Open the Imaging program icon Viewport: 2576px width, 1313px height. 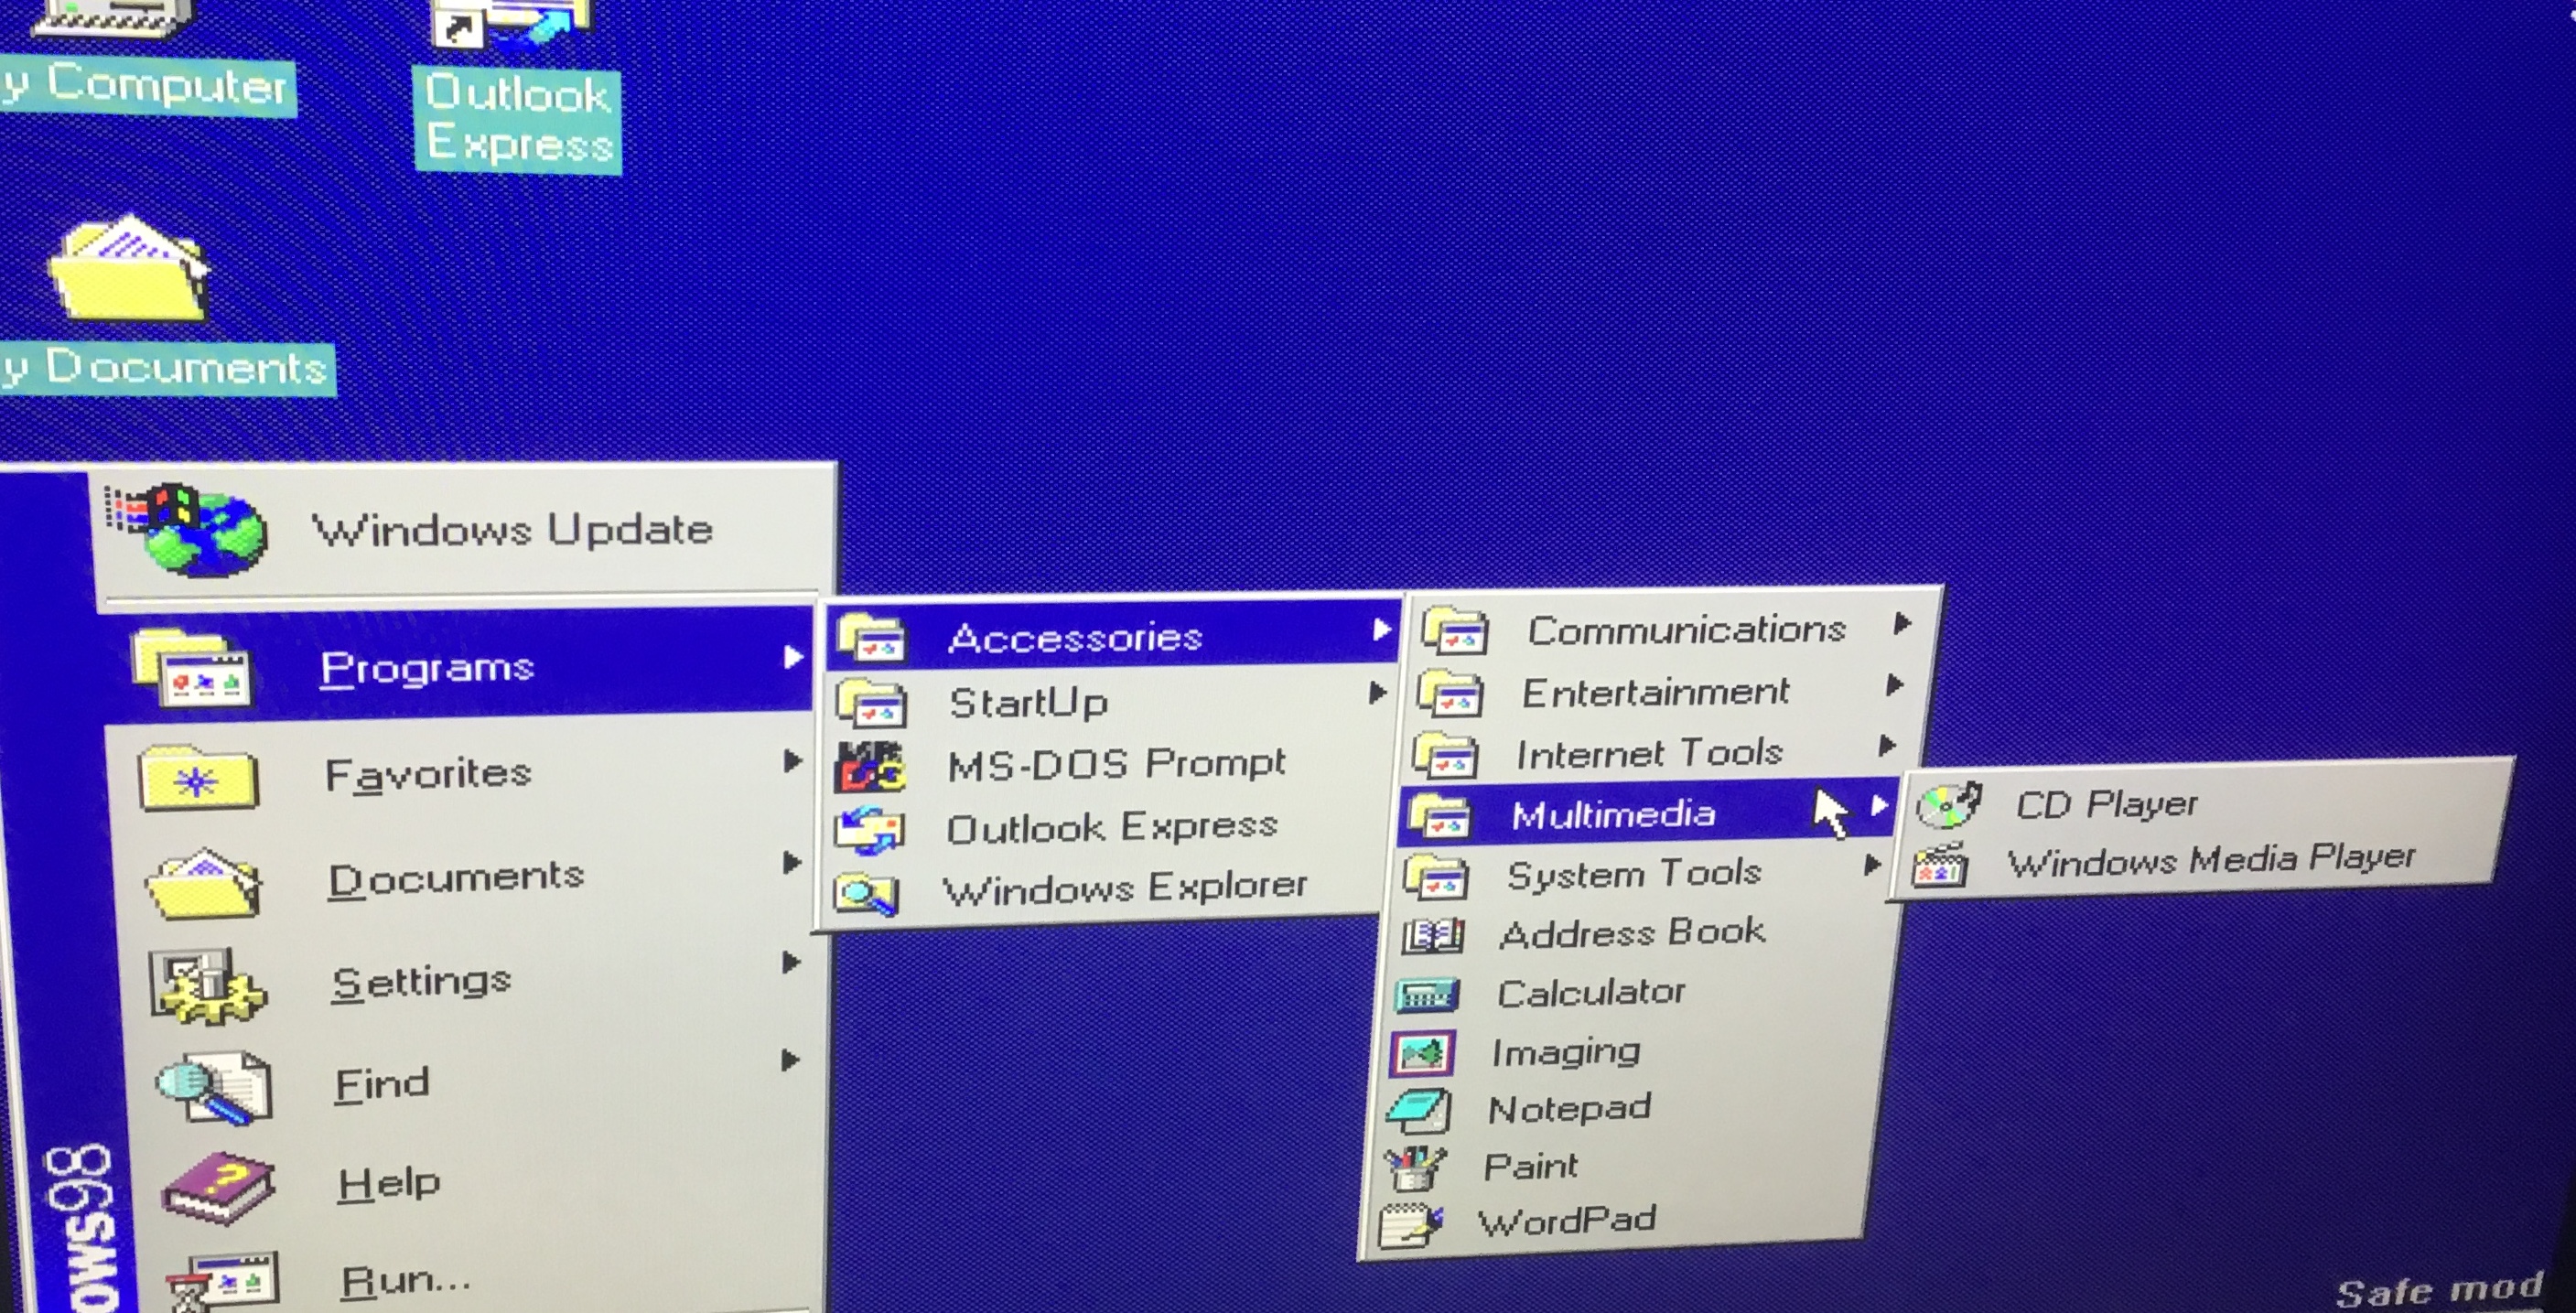1421,1053
